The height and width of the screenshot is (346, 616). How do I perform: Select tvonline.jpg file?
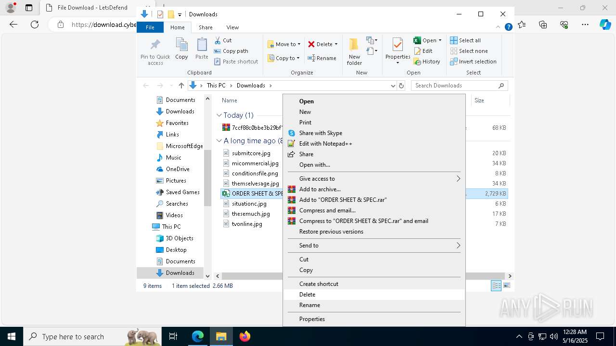(x=247, y=224)
